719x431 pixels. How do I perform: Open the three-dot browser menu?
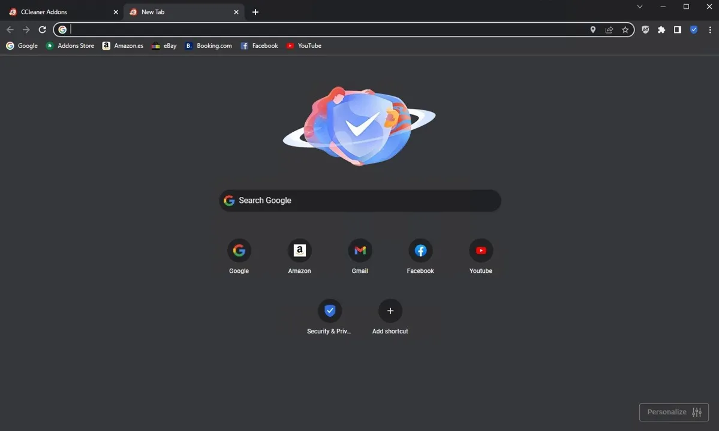tap(710, 30)
